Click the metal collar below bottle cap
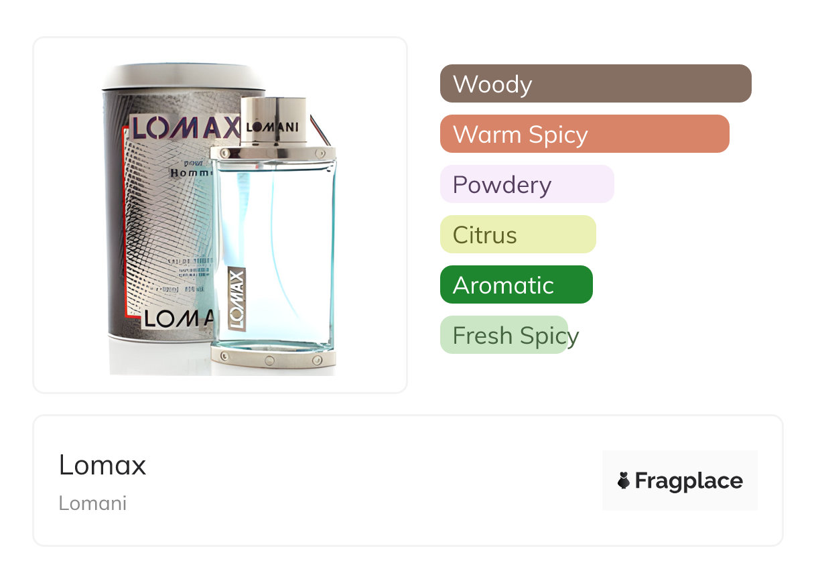The height and width of the screenshot is (579, 816). [273, 153]
